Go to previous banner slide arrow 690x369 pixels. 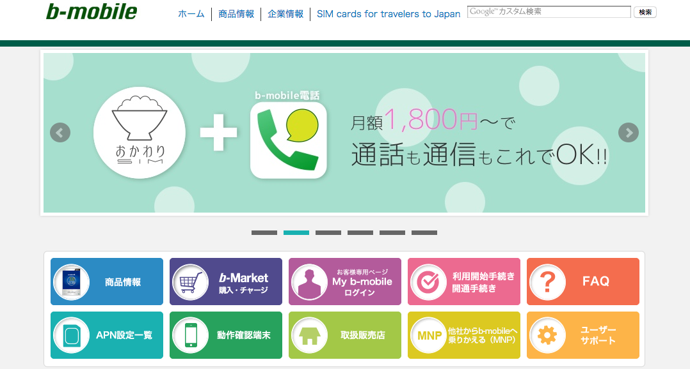60,133
